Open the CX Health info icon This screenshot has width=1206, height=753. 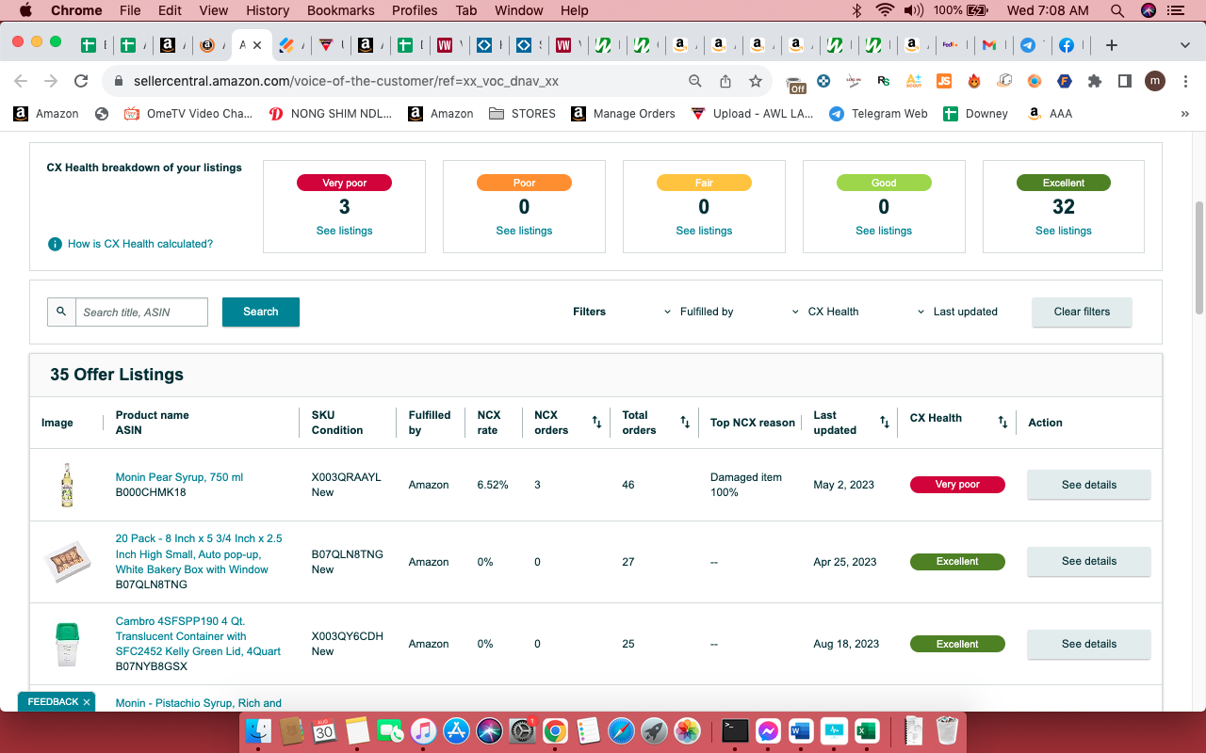[56, 245]
